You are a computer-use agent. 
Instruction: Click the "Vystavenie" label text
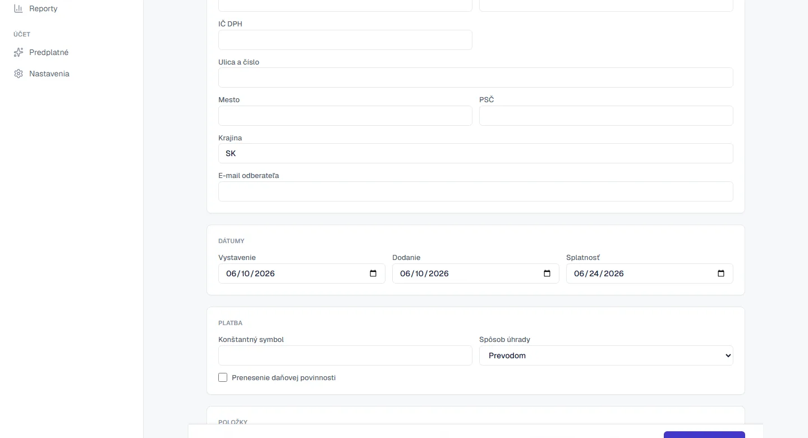pos(237,257)
